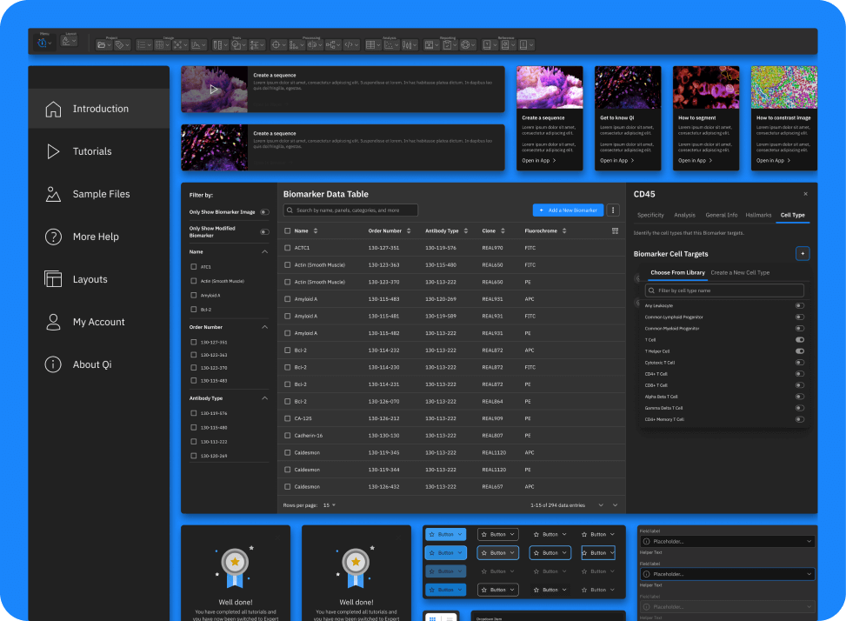The width and height of the screenshot is (846, 621).
Task: Click Add a New Biomarker button
Action: click(x=568, y=210)
